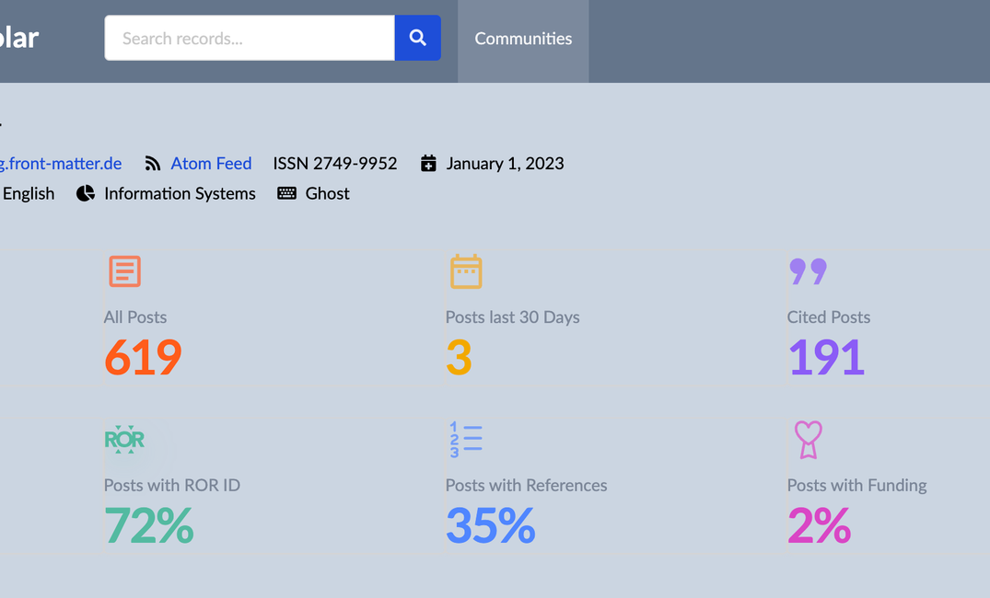Click the 72% ROR ID statistic value
The width and height of the screenshot is (990, 598).
(x=148, y=526)
